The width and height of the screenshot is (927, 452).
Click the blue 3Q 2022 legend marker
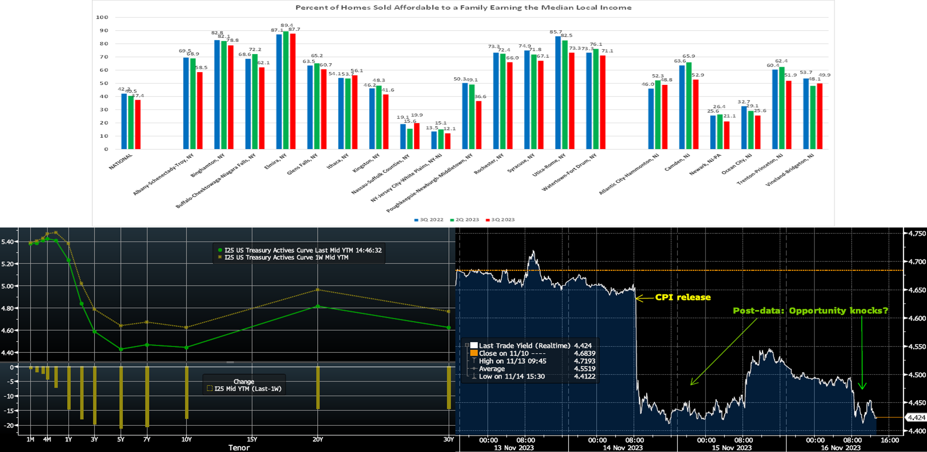(x=416, y=220)
